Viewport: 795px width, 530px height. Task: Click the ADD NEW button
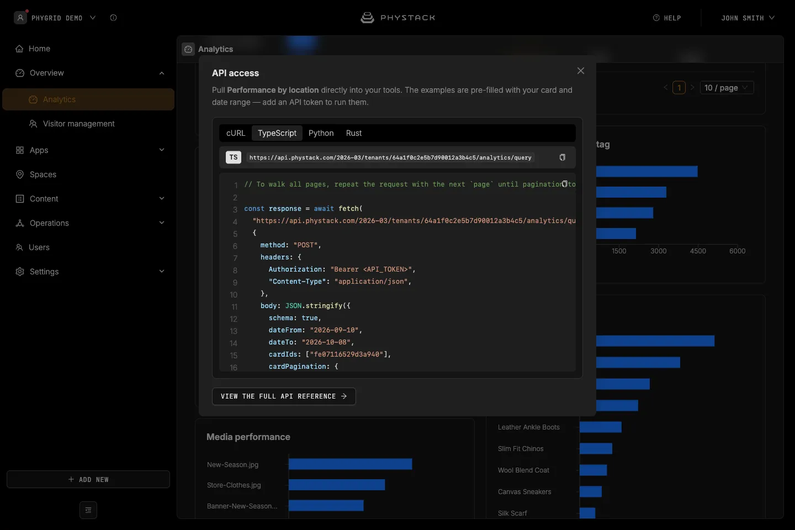pos(88,479)
